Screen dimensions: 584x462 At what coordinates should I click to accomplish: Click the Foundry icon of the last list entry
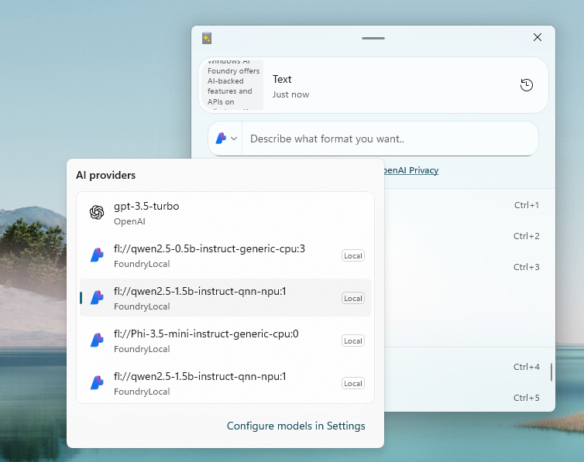pos(97,383)
